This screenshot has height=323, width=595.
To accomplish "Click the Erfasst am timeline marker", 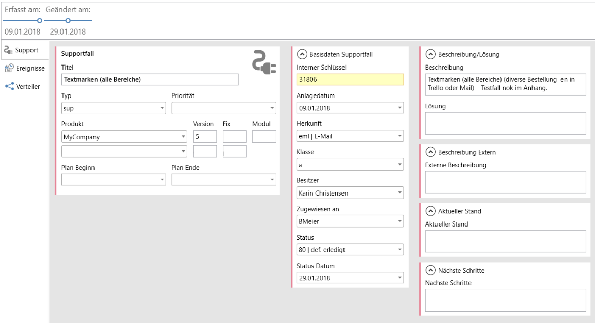I will (39, 20).
